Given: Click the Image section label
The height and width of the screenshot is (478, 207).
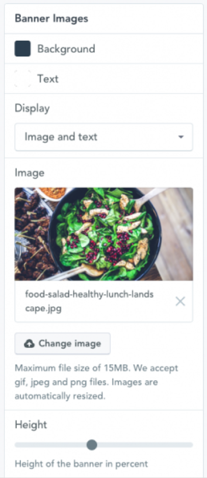Looking at the screenshot, I should pyautogui.click(x=30, y=173).
